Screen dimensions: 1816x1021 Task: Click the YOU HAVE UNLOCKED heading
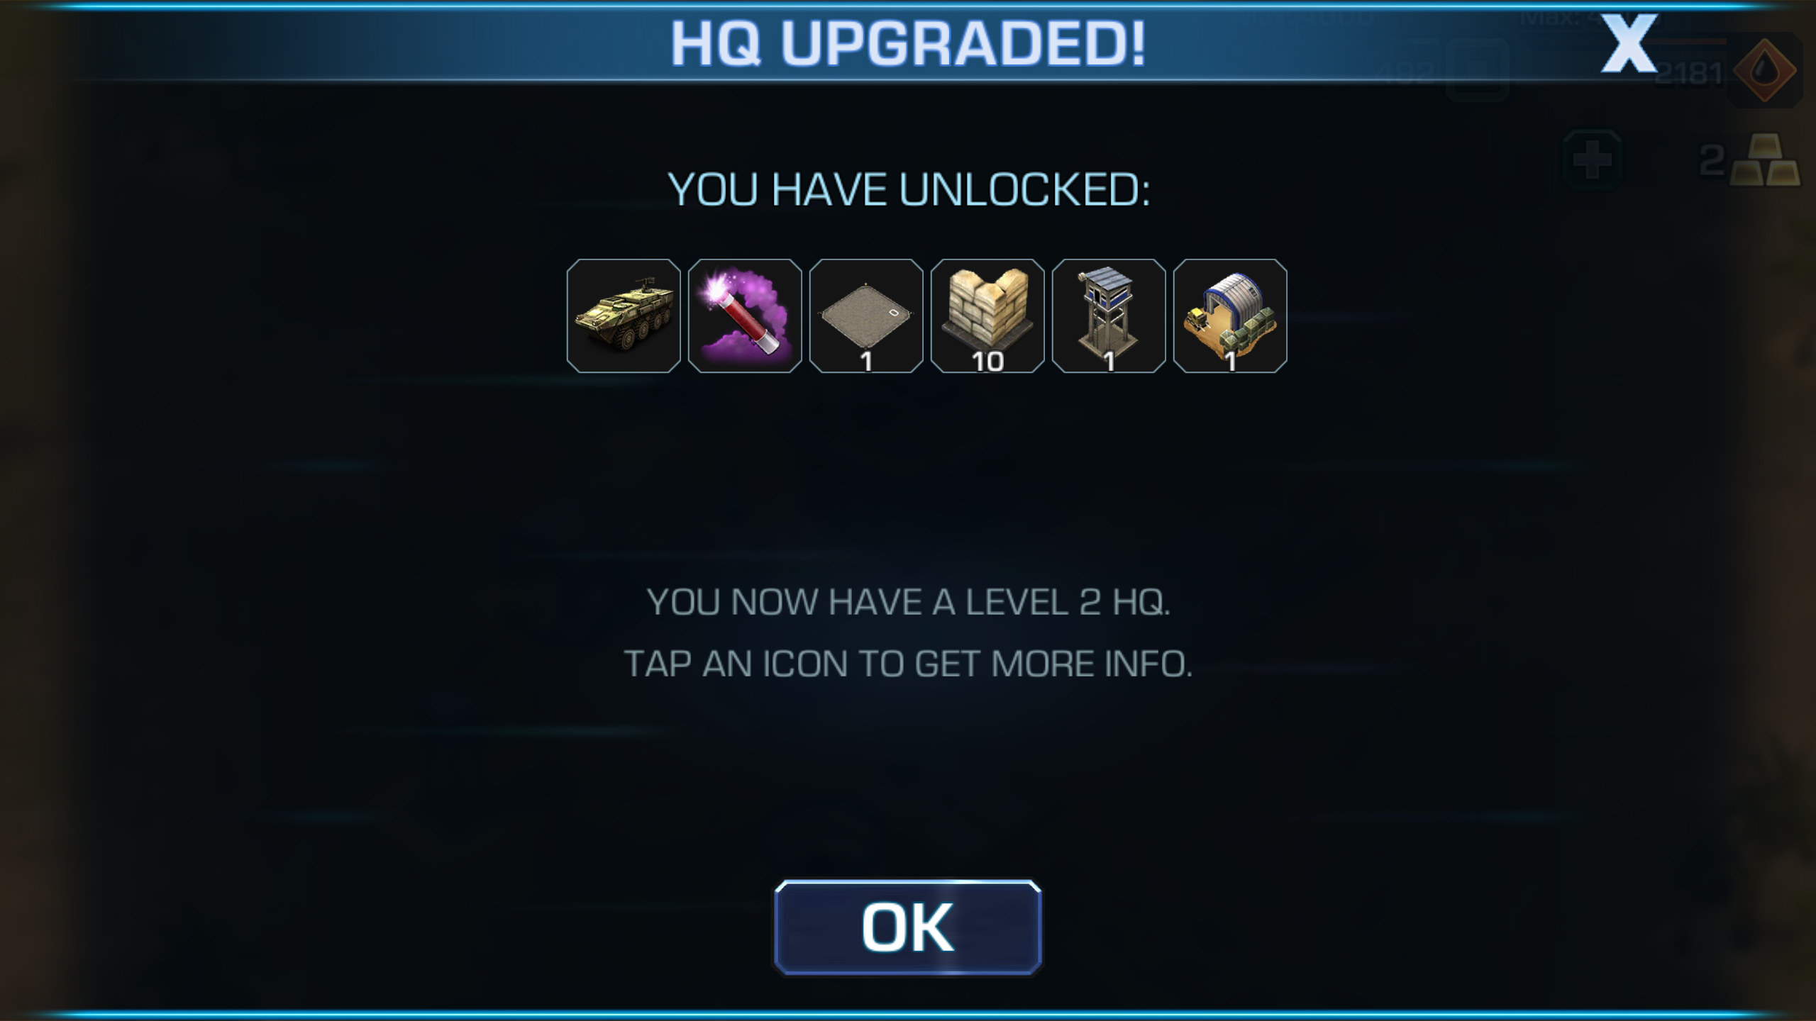click(x=909, y=190)
